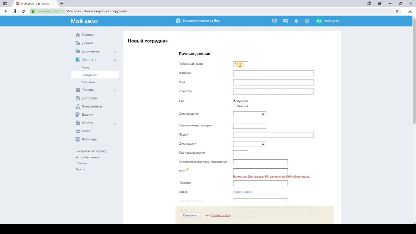
Task: Open the messages note icon in header
Action: [x=275, y=21]
